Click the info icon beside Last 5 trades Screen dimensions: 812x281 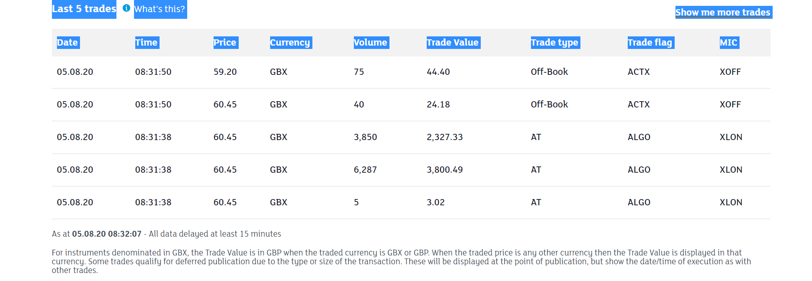[x=126, y=8]
